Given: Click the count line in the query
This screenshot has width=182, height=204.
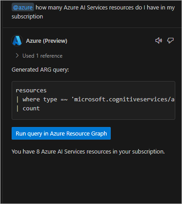Looking at the screenshot, I should click(x=31, y=109).
